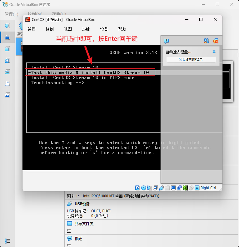The image size is (239, 247).
Task: Open the Cloud tool in the Manager sidebar
Action: coord(7,83)
